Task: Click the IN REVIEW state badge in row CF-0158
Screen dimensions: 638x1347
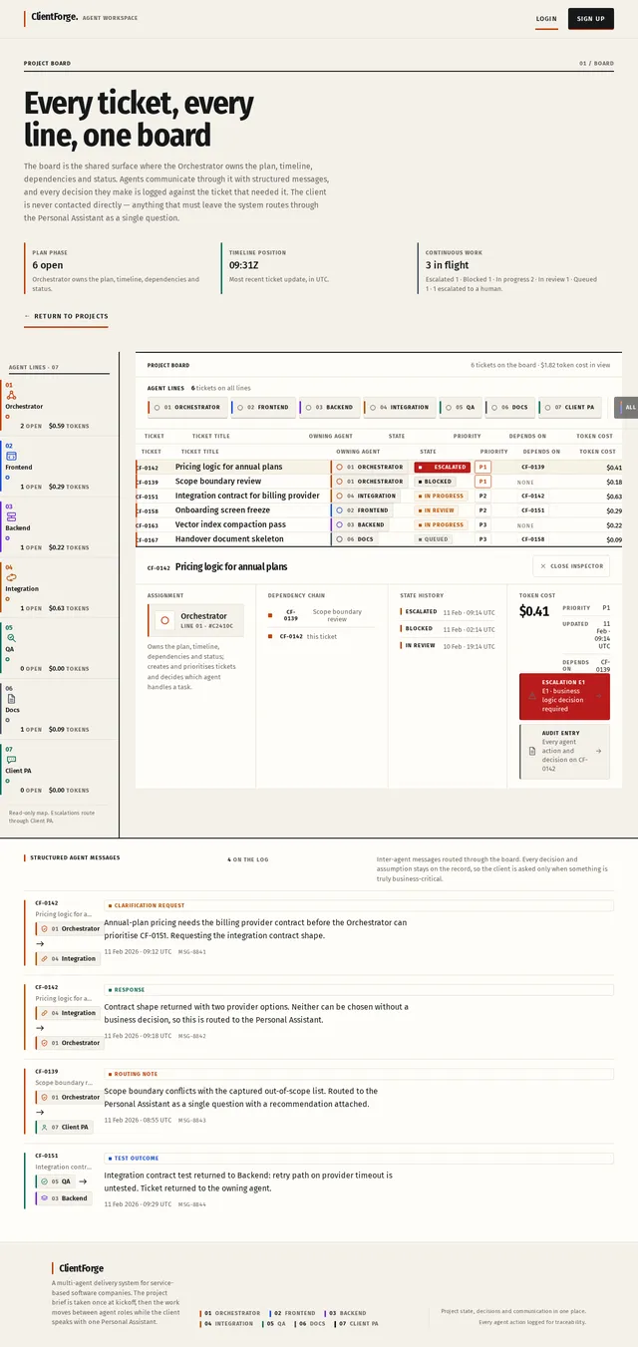Action: [x=438, y=510]
